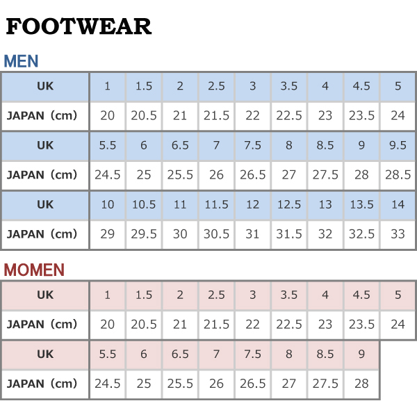Click men's Japan 29.5 cm cell
Viewport: 417px width, 417px height.
coord(144,234)
